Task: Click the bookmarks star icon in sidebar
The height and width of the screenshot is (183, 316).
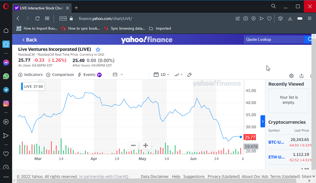Action: pos(6,44)
